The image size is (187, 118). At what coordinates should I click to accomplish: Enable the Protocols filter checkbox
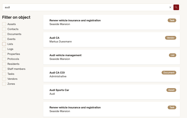pos(4,59)
